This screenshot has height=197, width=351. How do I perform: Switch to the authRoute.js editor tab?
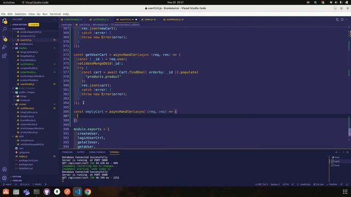point(173,20)
